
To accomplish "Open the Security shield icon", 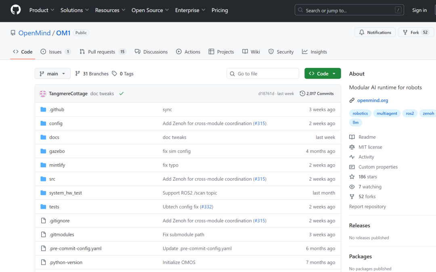I will (270, 52).
